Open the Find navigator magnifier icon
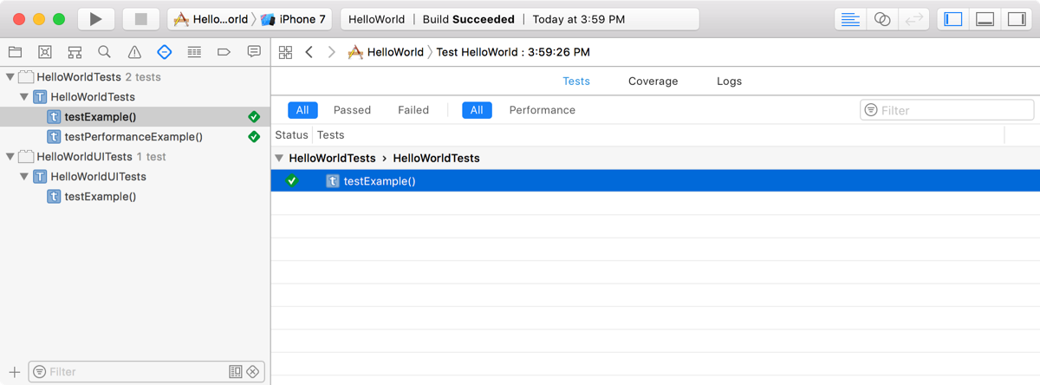1040x385 pixels. [x=104, y=52]
